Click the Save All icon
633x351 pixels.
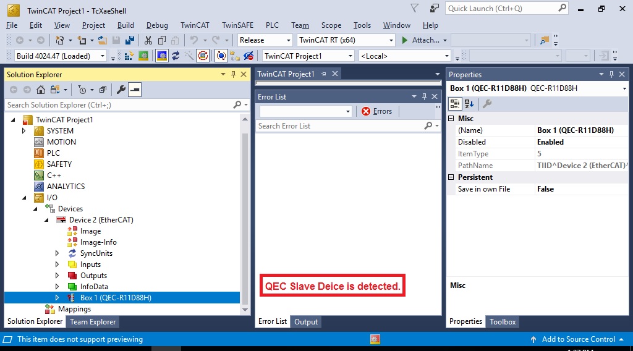[x=130, y=40]
